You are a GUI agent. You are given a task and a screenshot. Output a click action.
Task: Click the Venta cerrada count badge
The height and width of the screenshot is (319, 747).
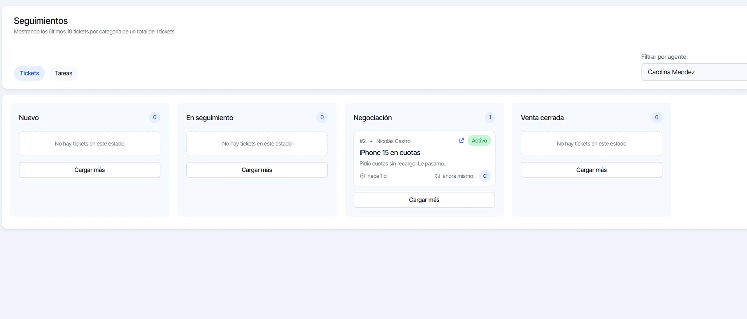coord(656,117)
